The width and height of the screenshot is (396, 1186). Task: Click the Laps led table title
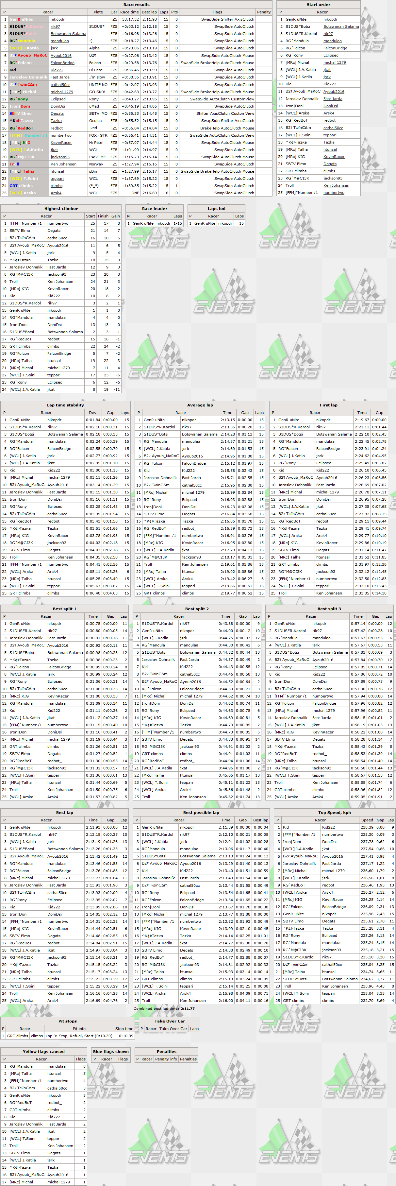(x=216, y=209)
